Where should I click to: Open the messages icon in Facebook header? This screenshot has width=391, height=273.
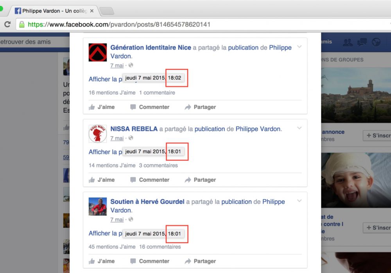(x=362, y=42)
